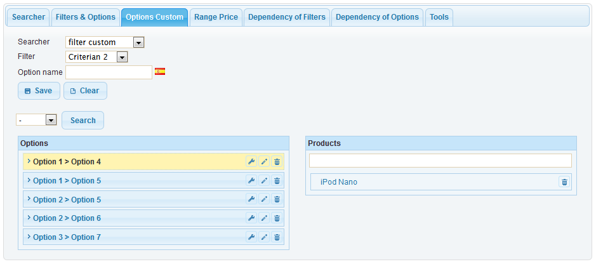
Task: Click trash icon for Option 3 > Option 7
Action: (277, 237)
